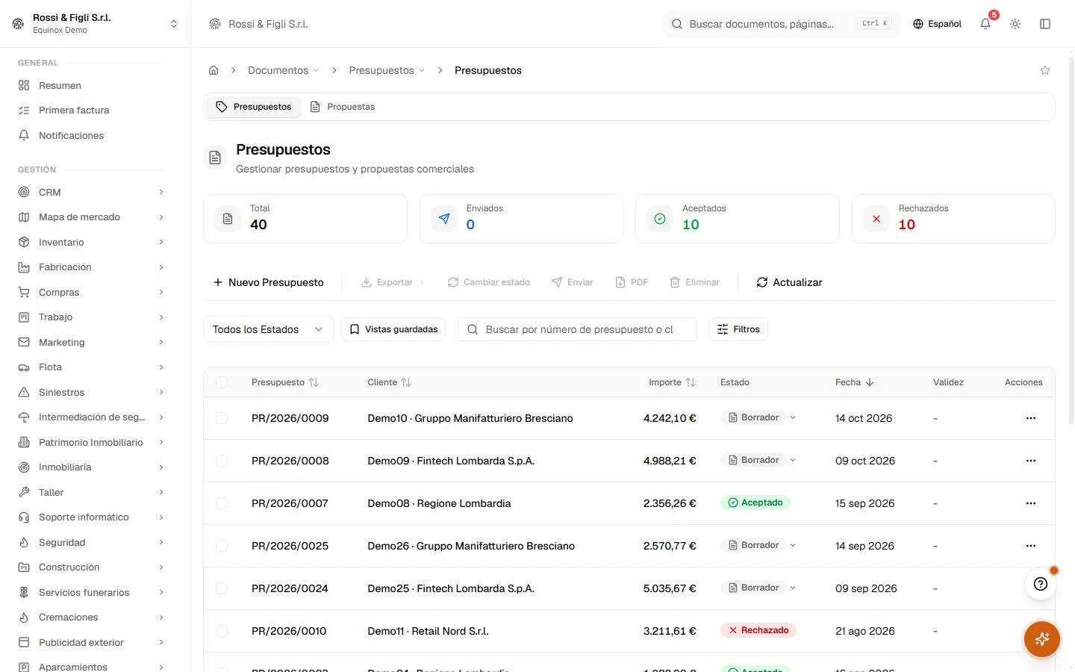
Task: Click the global Buscar documentos search box
Action: coord(782,24)
